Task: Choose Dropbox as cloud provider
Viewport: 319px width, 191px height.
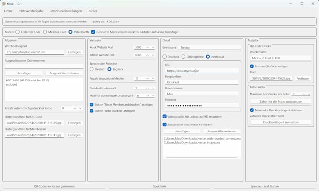Action: (x=165, y=57)
